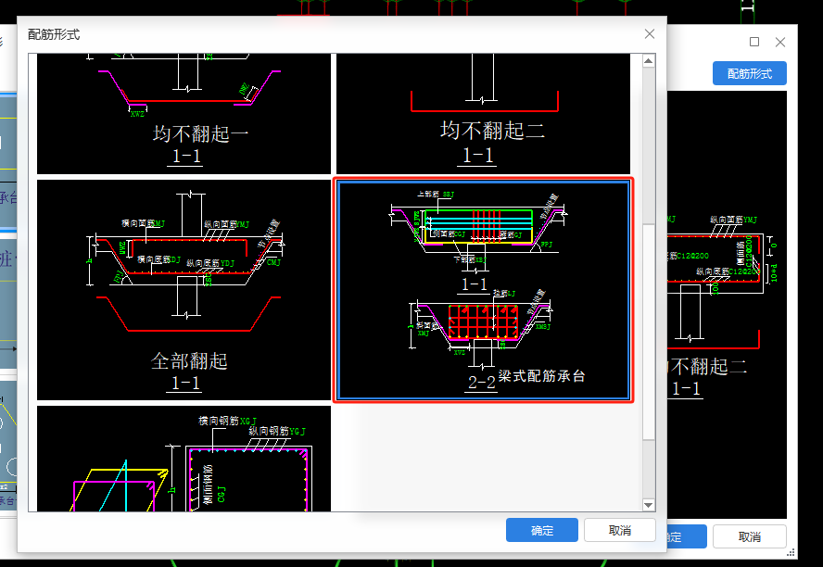
Task: Click the background window's preview diagram
Action: [727, 304]
